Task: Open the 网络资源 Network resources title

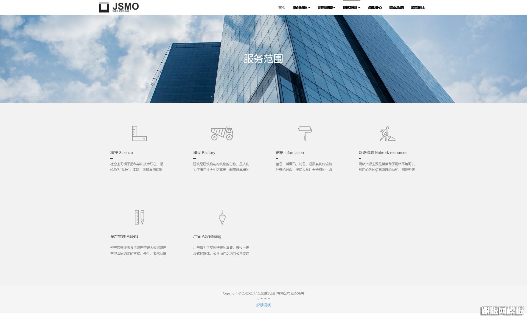Action: [383, 153]
